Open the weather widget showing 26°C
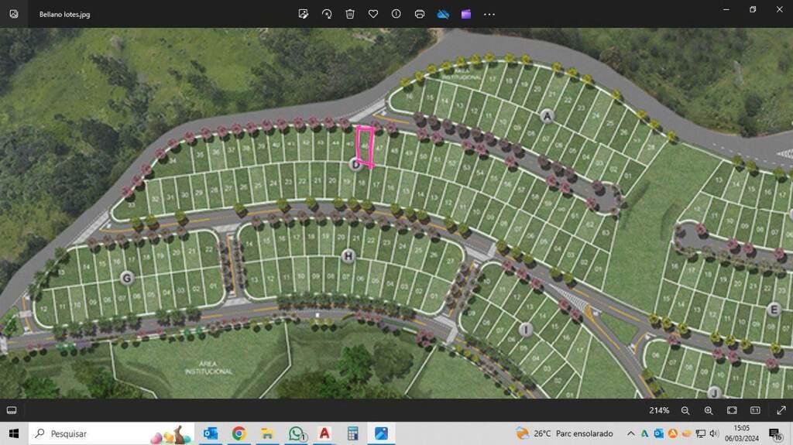Screen dimensions: 793x445 [564, 433]
